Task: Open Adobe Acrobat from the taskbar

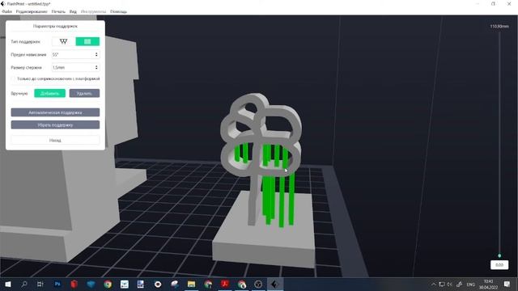Action: (x=225, y=284)
